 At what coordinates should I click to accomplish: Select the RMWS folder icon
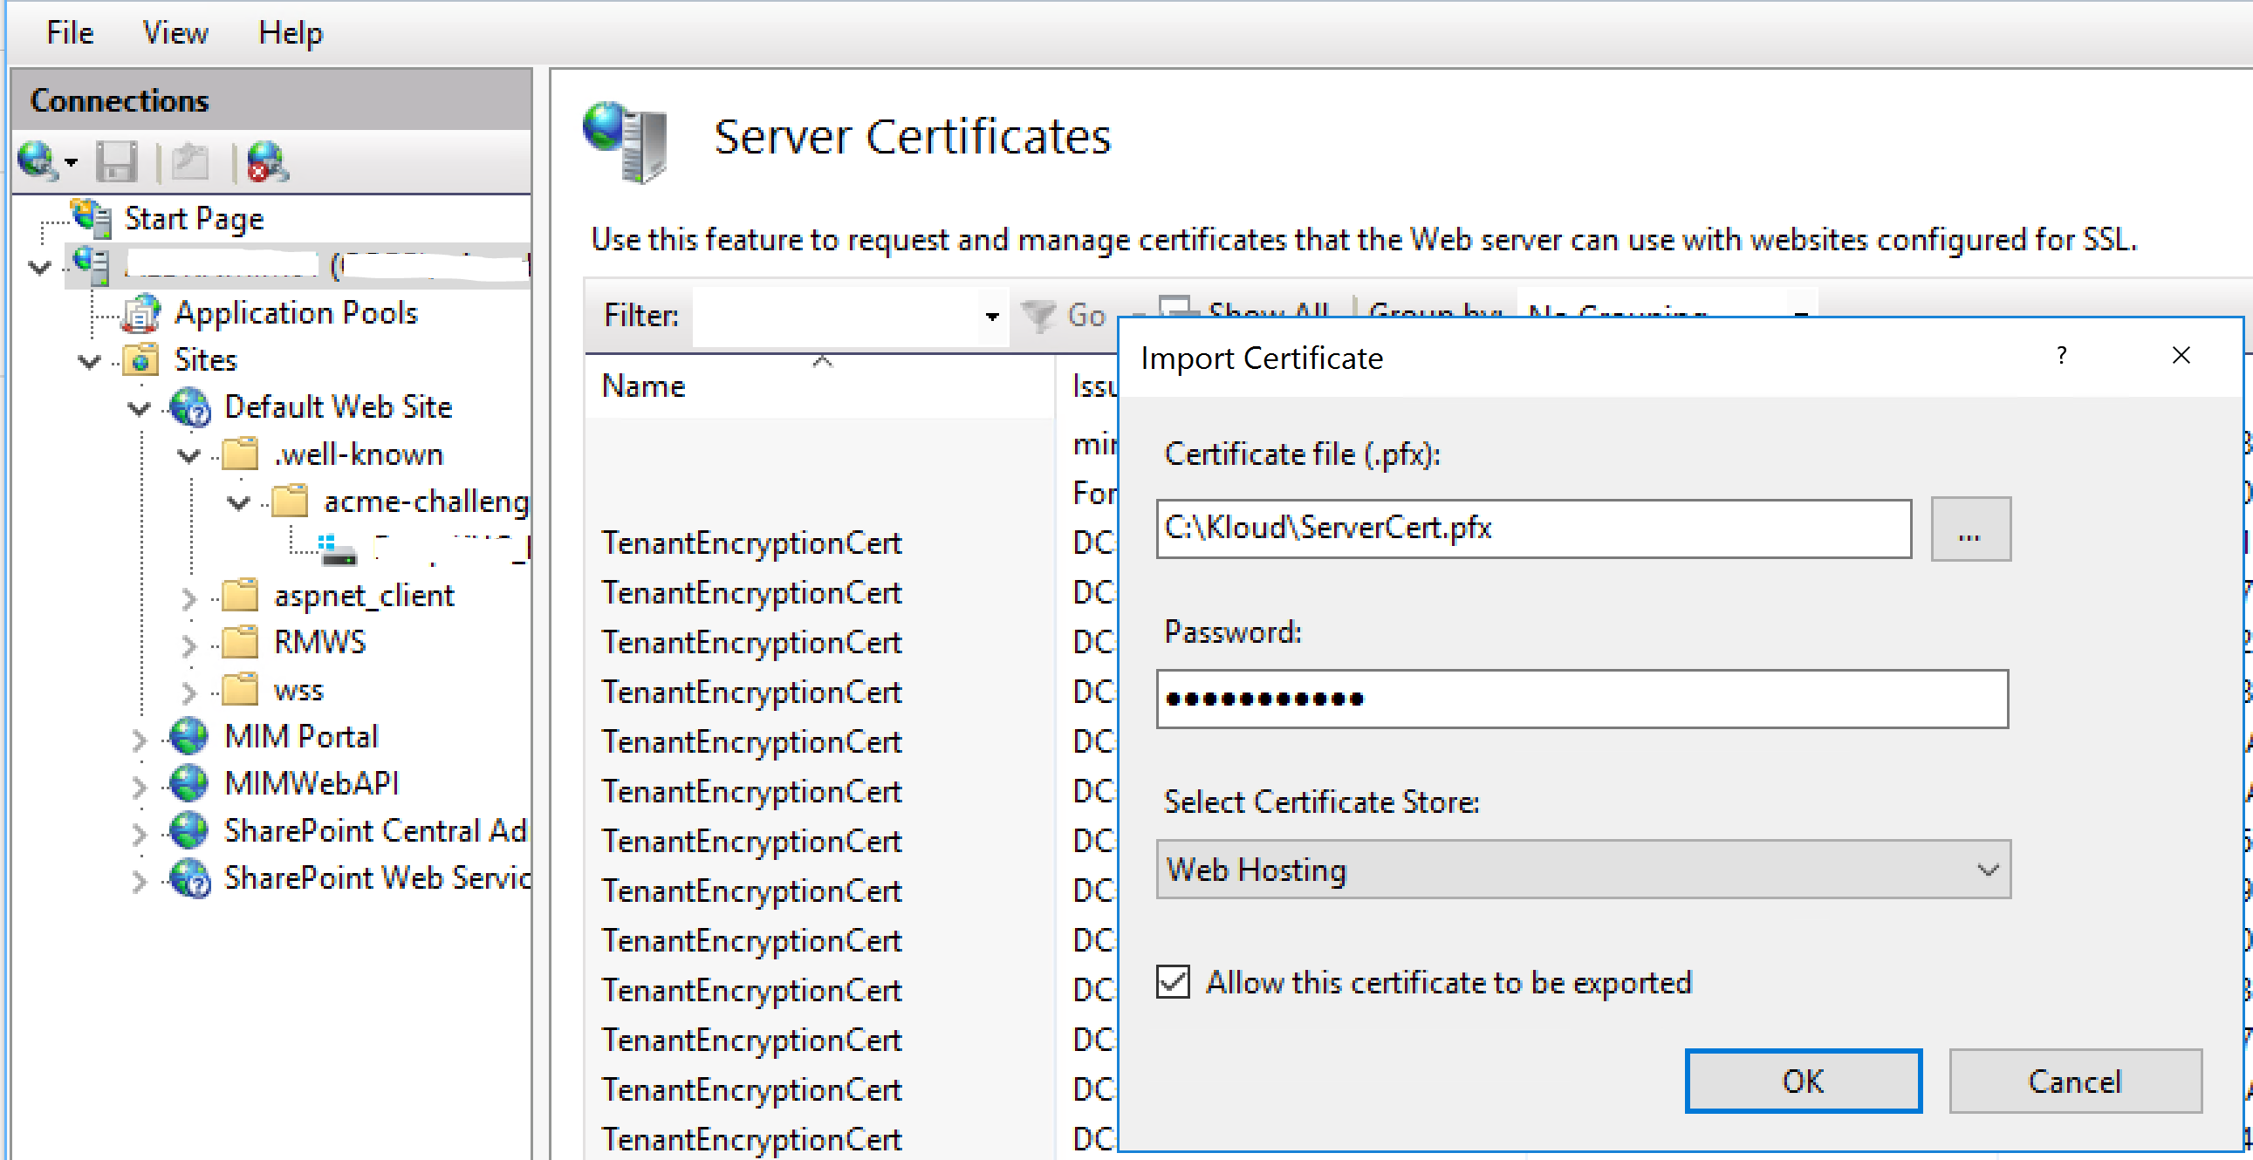click(x=240, y=643)
